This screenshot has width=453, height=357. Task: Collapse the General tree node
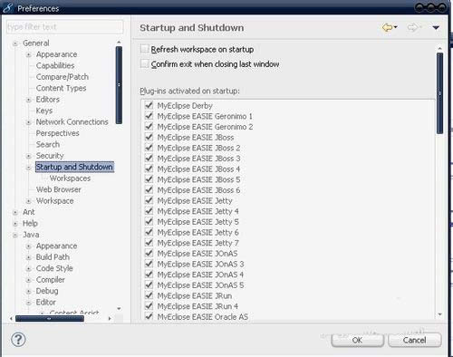coord(15,43)
